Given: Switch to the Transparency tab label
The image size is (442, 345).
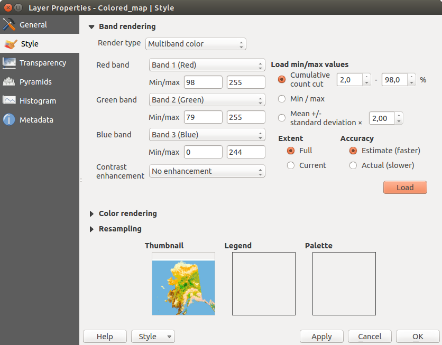Looking at the screenshot, I should point(43,63).
